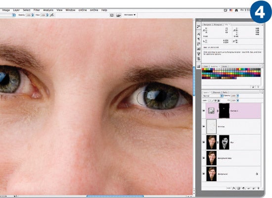Select the Blur layer mask thumbnail
This screenshot has height=198, width=272.
(x=224, y=142)
